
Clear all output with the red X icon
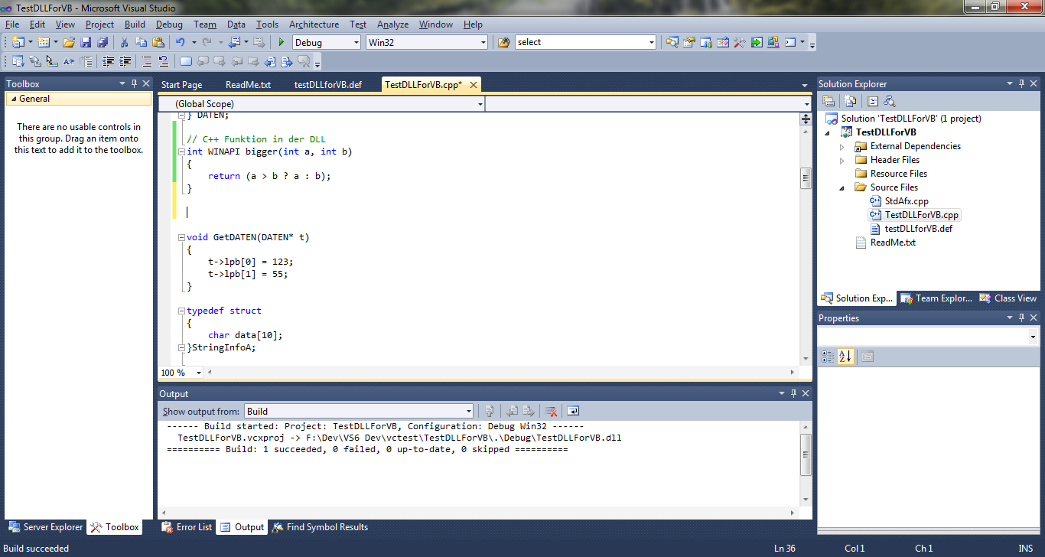click(550, 412)
